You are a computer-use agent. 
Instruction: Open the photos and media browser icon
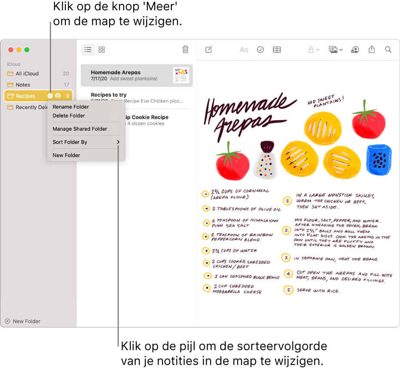pyautogui.click(x=333, y=49)
